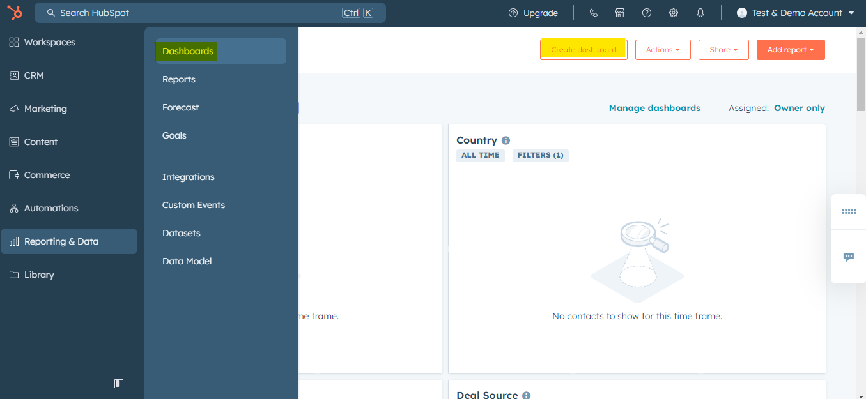Open the Copilot chat icon on right edge
Viewport: 866px width, 399px height.
(x=848, y=257)
